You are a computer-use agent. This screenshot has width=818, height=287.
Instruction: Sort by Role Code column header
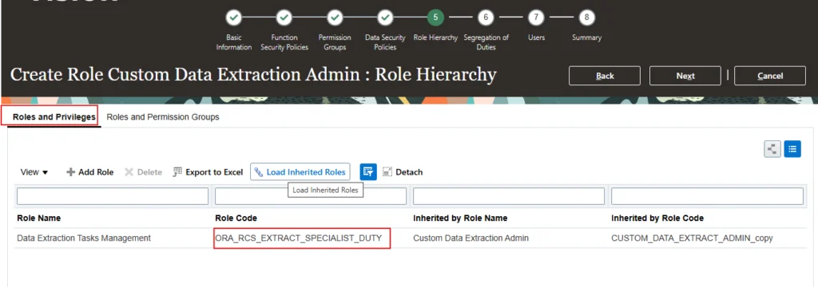(x=236, y=218)
